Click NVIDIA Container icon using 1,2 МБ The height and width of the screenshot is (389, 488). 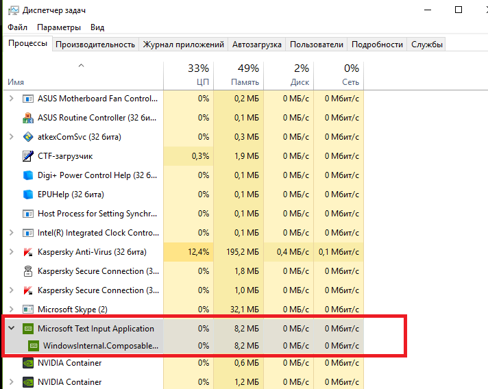tap(28, 382)
